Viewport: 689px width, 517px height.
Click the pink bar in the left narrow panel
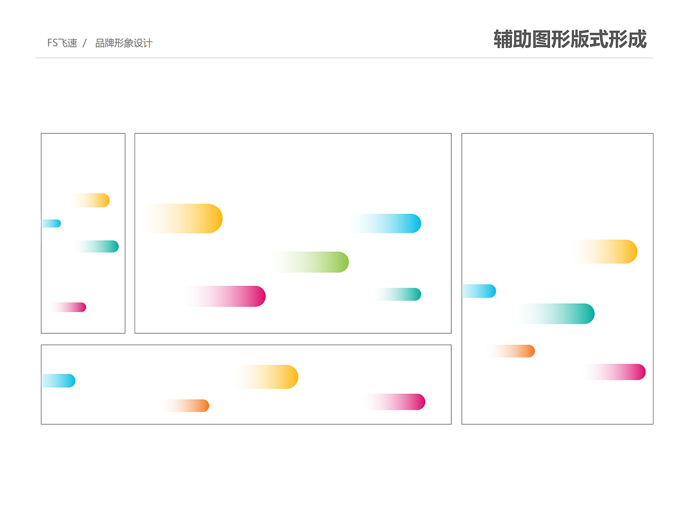69,307
